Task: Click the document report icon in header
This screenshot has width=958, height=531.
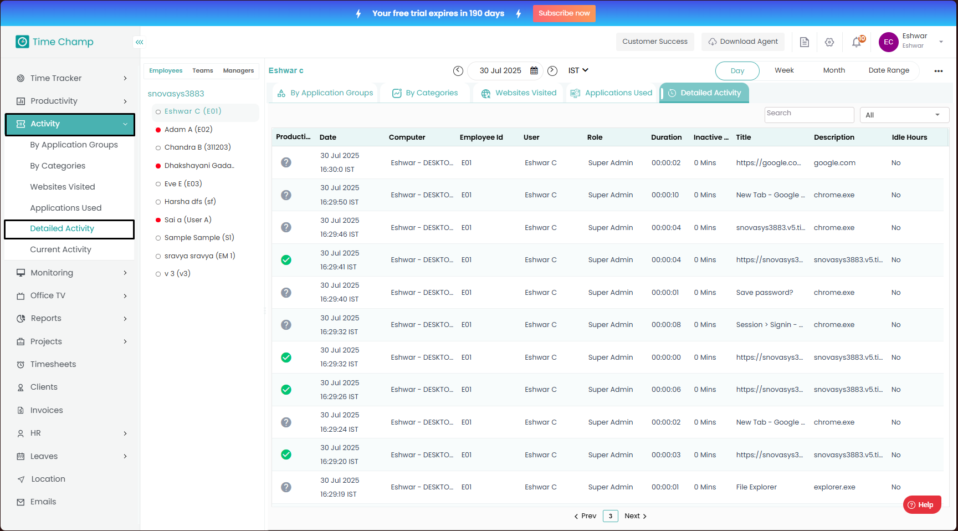Action: (x=805, y=42)
